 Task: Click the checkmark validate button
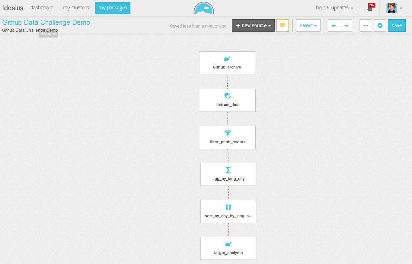380,25
